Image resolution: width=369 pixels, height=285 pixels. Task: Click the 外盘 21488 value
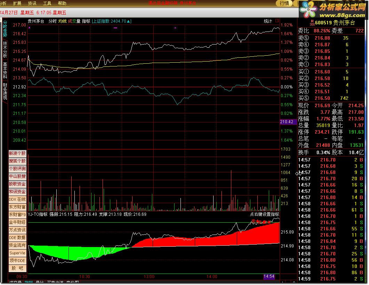click(323, 145)
